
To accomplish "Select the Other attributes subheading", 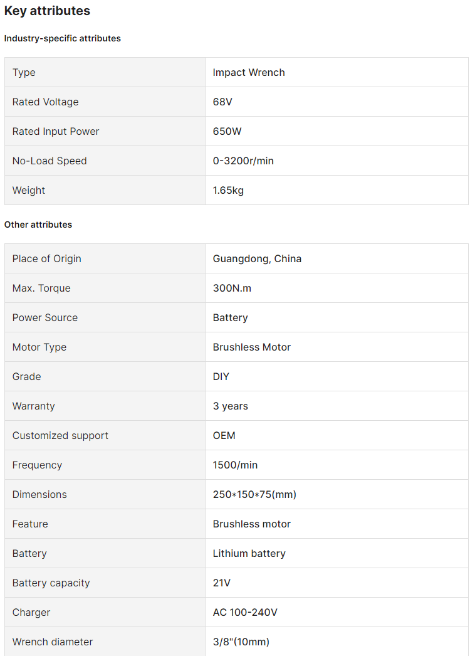I will pos(38,225).
